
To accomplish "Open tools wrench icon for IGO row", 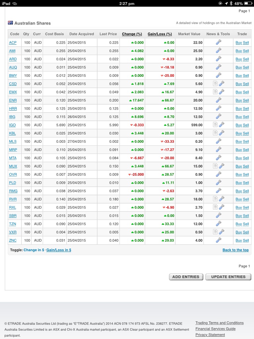I will click(x=222, y=124).
